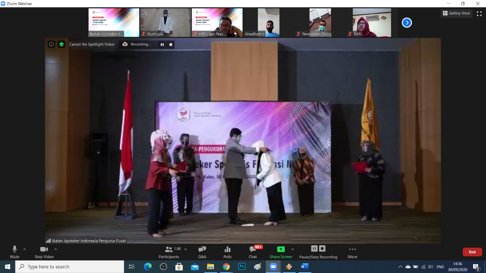The image size is (486, 273).
Task: Open Google Chrome from taskbar
Action: 226,267
